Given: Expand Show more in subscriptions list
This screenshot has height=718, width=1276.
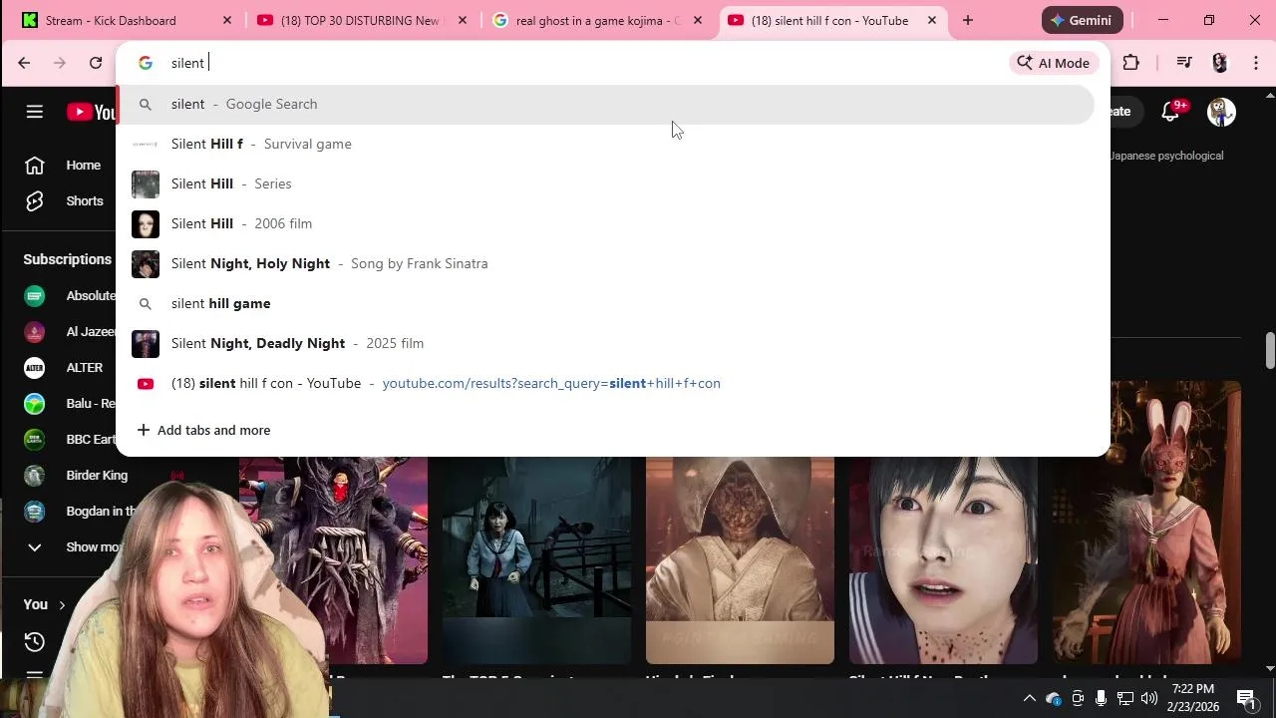Looking at the screenshot, I should coord(70,547).
